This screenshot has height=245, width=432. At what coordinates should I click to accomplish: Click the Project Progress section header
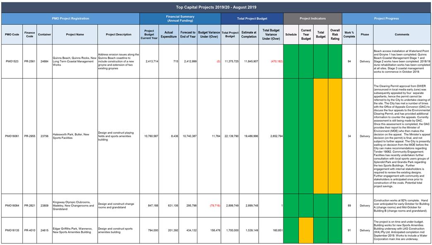click(x=386, y=19)
